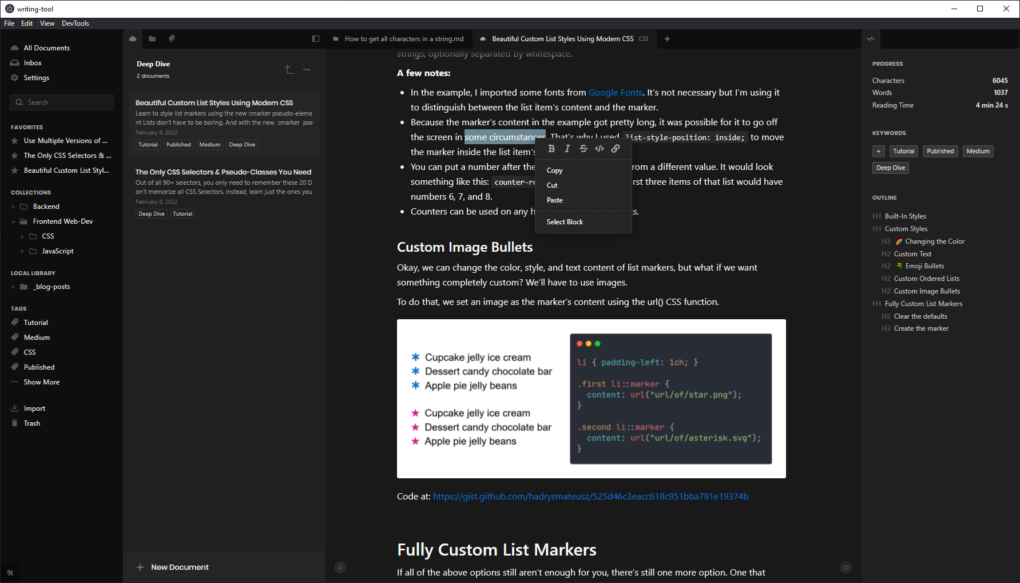The width and height of the screenshot is (1020, 583).
Task: Collapse the Frontend Web-Dev collection
Action: 14,221
